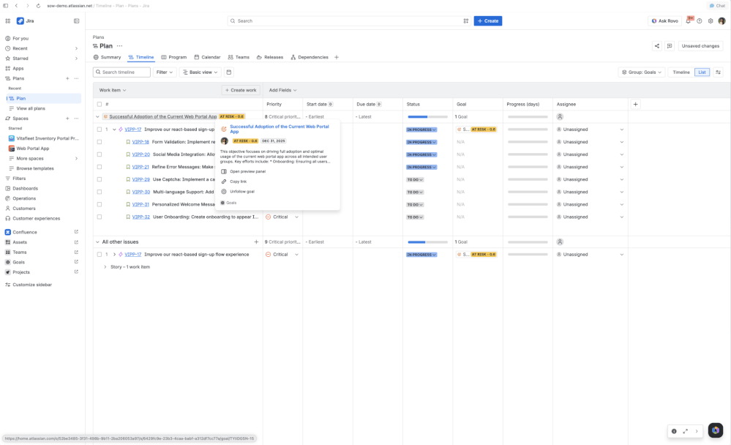Open the notifications bell
This screenshot has height=445, width=731.
point(688,21)
